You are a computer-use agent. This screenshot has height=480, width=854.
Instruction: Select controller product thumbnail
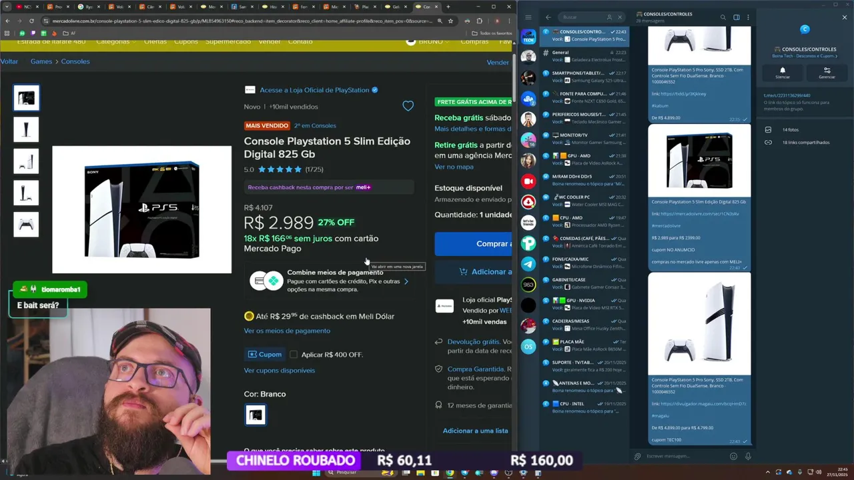click(26, 225)
